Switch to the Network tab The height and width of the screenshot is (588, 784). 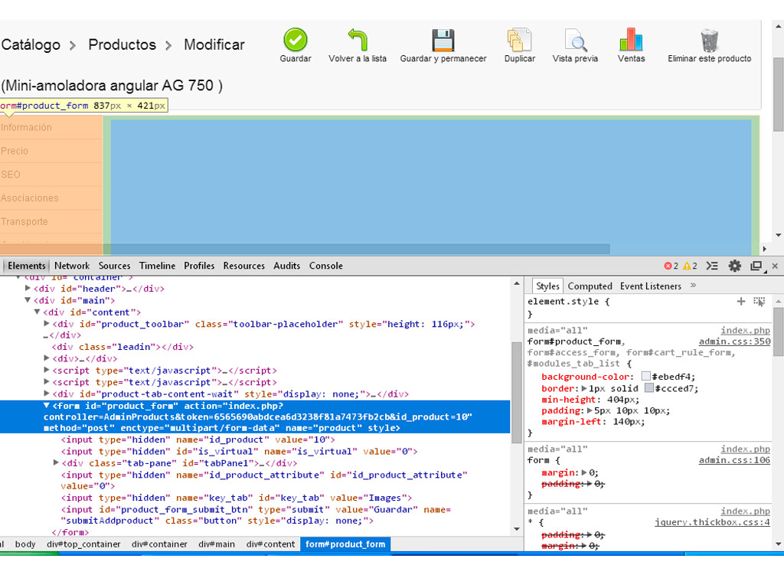tap(72, 266)
